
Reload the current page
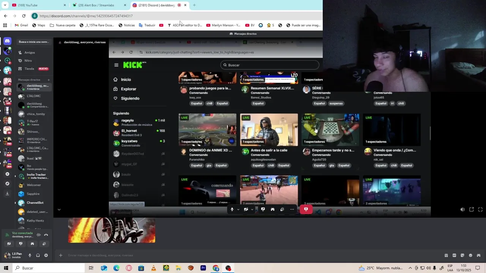[x=24, y=16]
